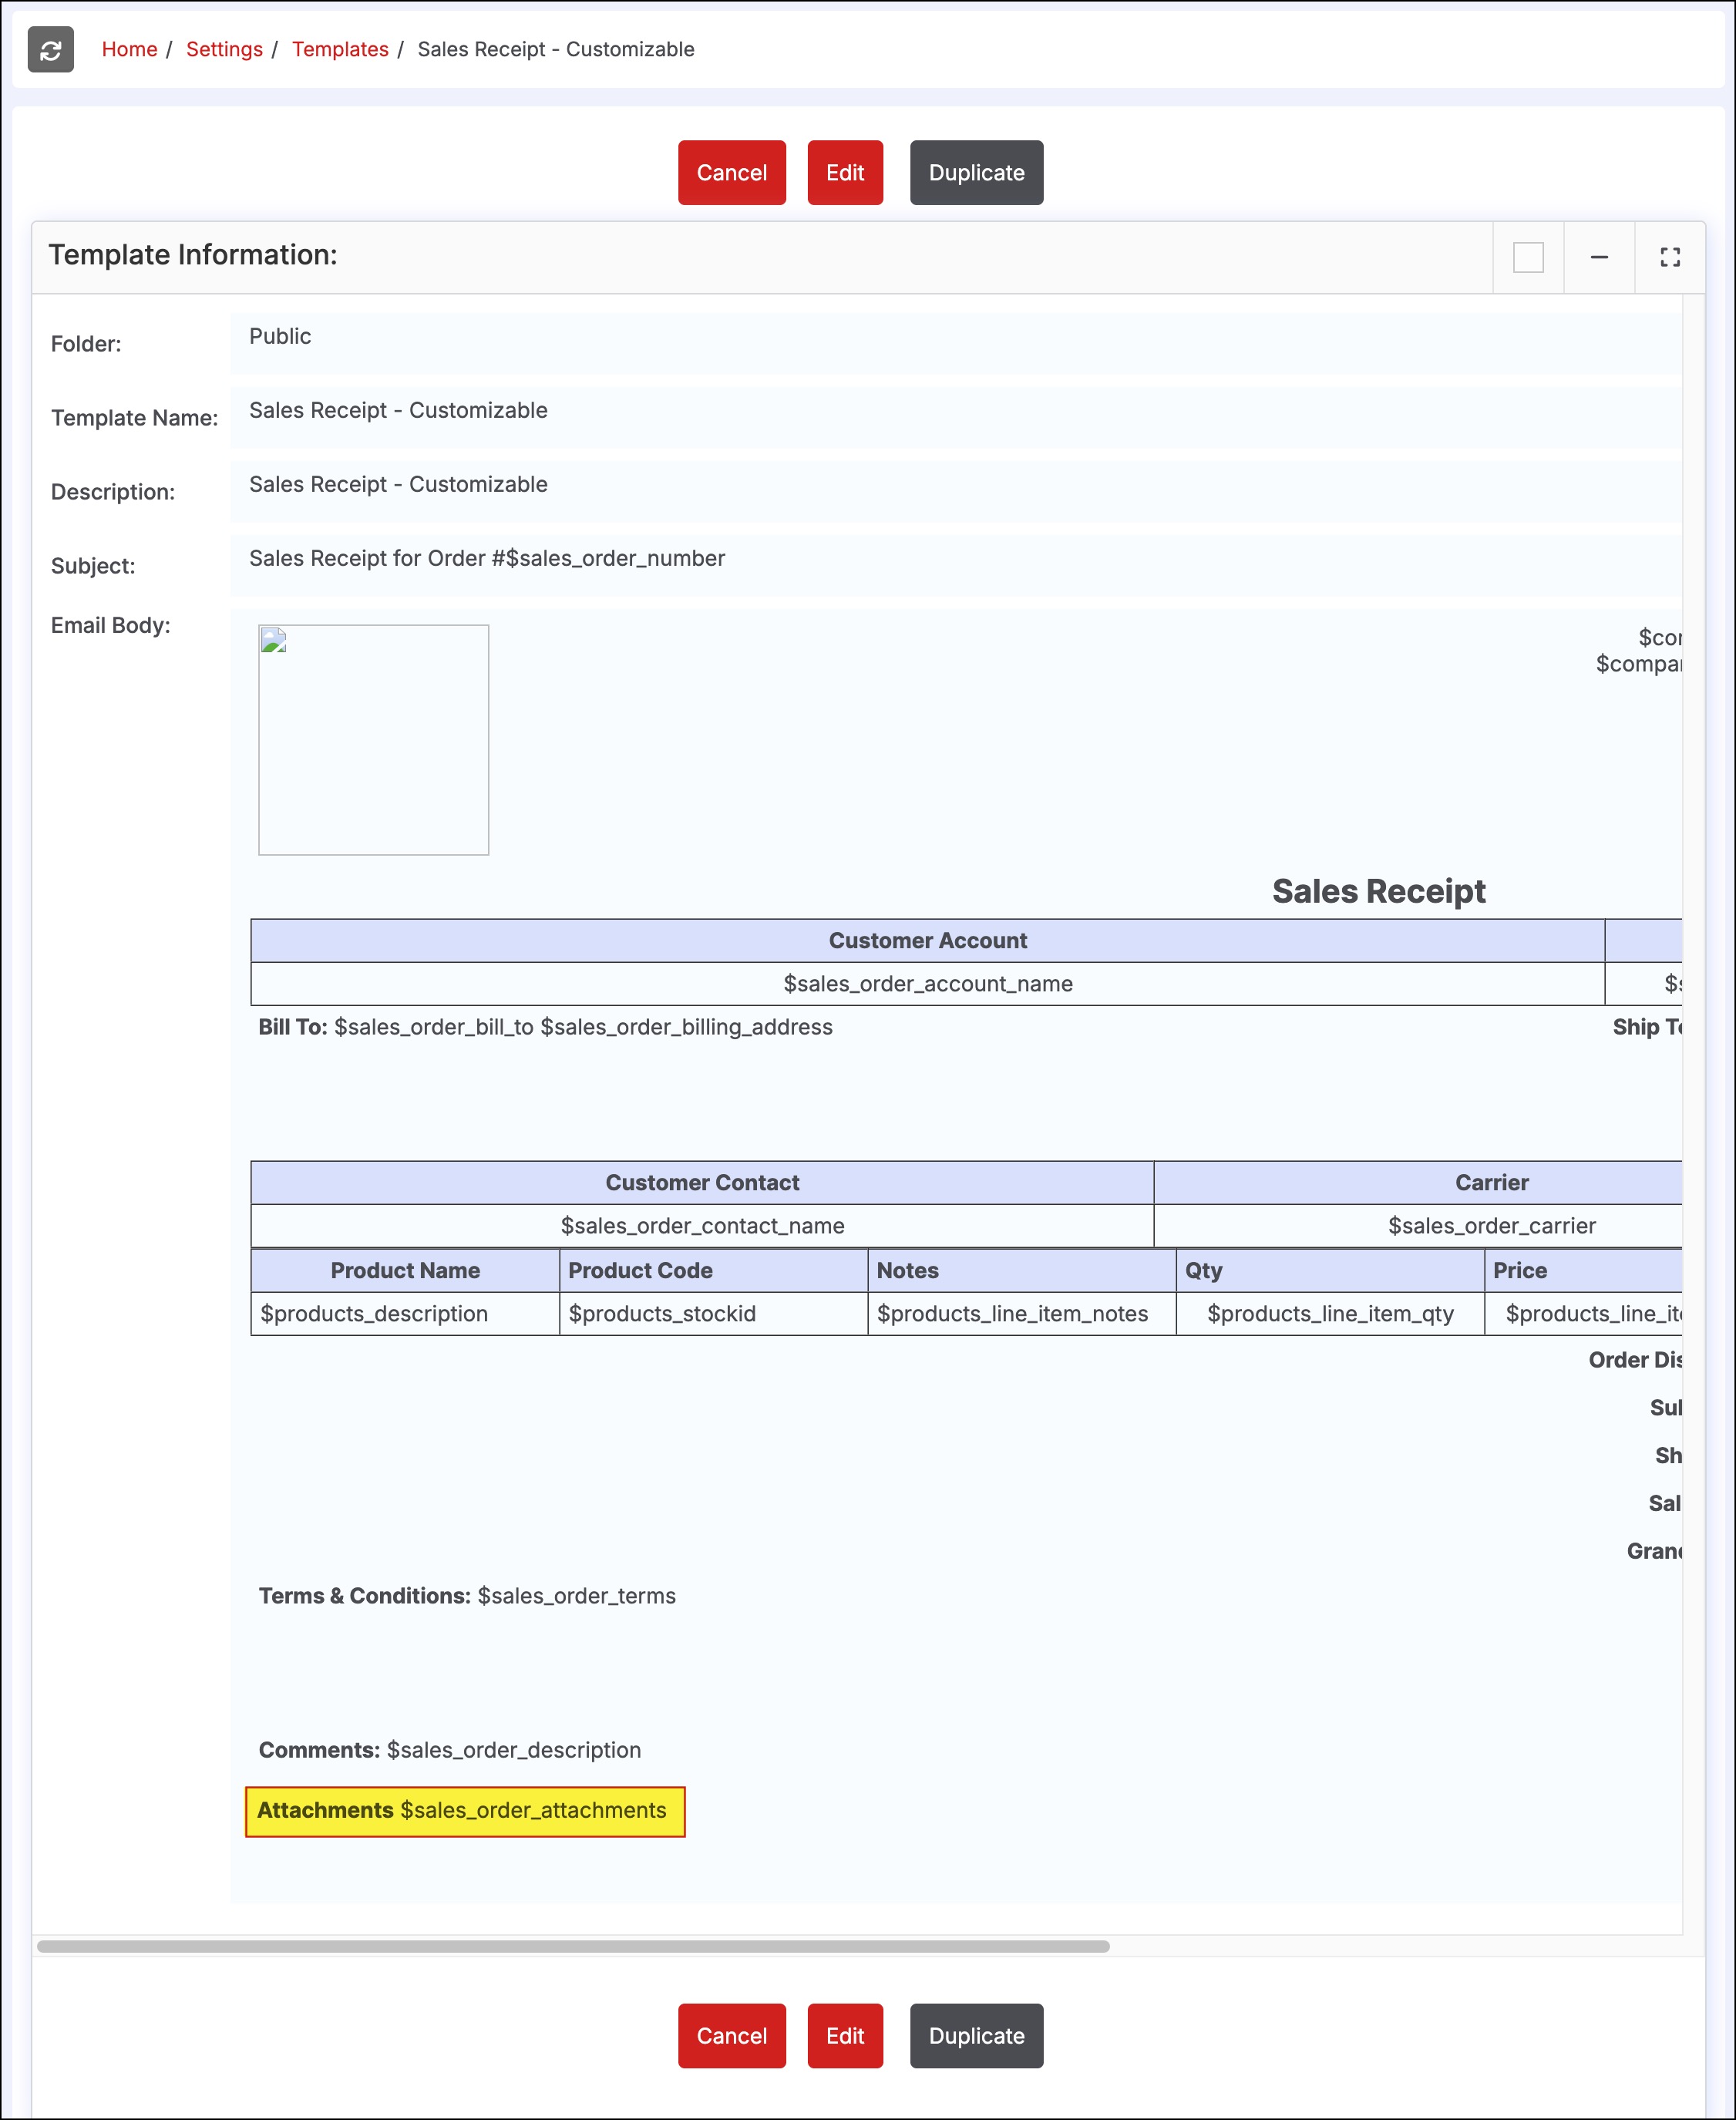Click '$sales_order_account_name' cell
The image size is (1736, 2120).
[x=927, y=983]
